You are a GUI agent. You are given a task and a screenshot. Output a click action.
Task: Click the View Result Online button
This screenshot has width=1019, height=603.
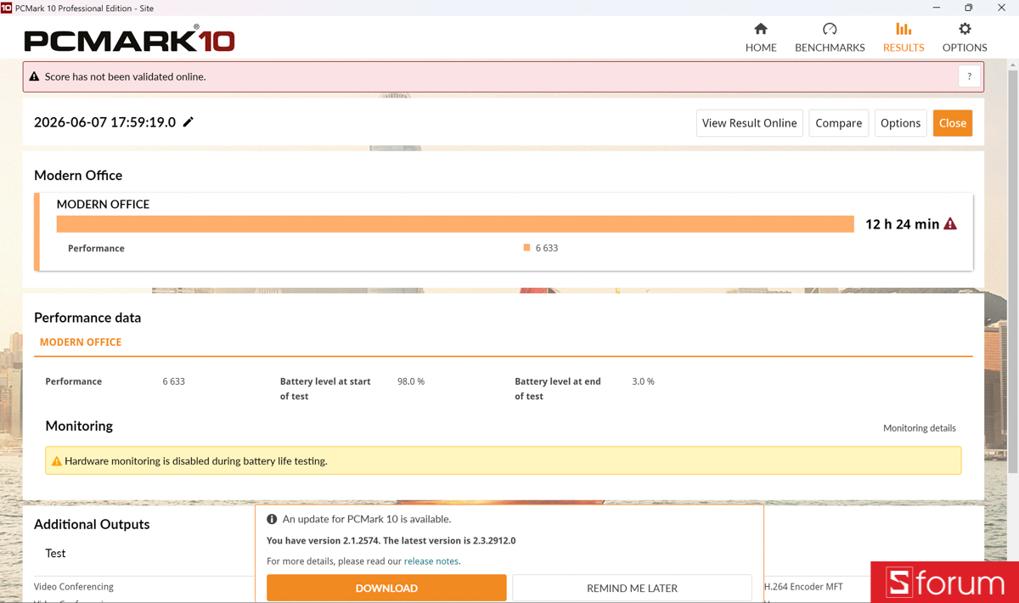click(750, 123)
